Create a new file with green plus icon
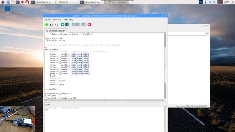235x132 pixels. click(47, 25)
